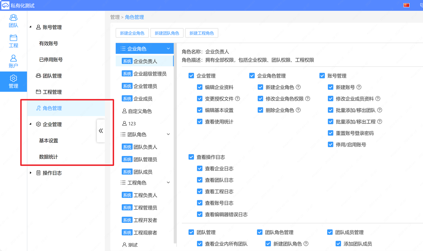423x251 pixels.
Task: Select the 工程观察者 role
Action: 144,233
